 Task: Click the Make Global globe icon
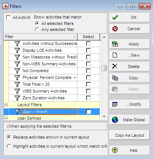pos(115,120)
